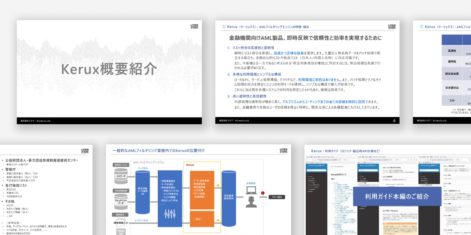Click the person silhouette icon in the diagram
The width and height of the screenshot is (471, 235).
tap(251, 202)
